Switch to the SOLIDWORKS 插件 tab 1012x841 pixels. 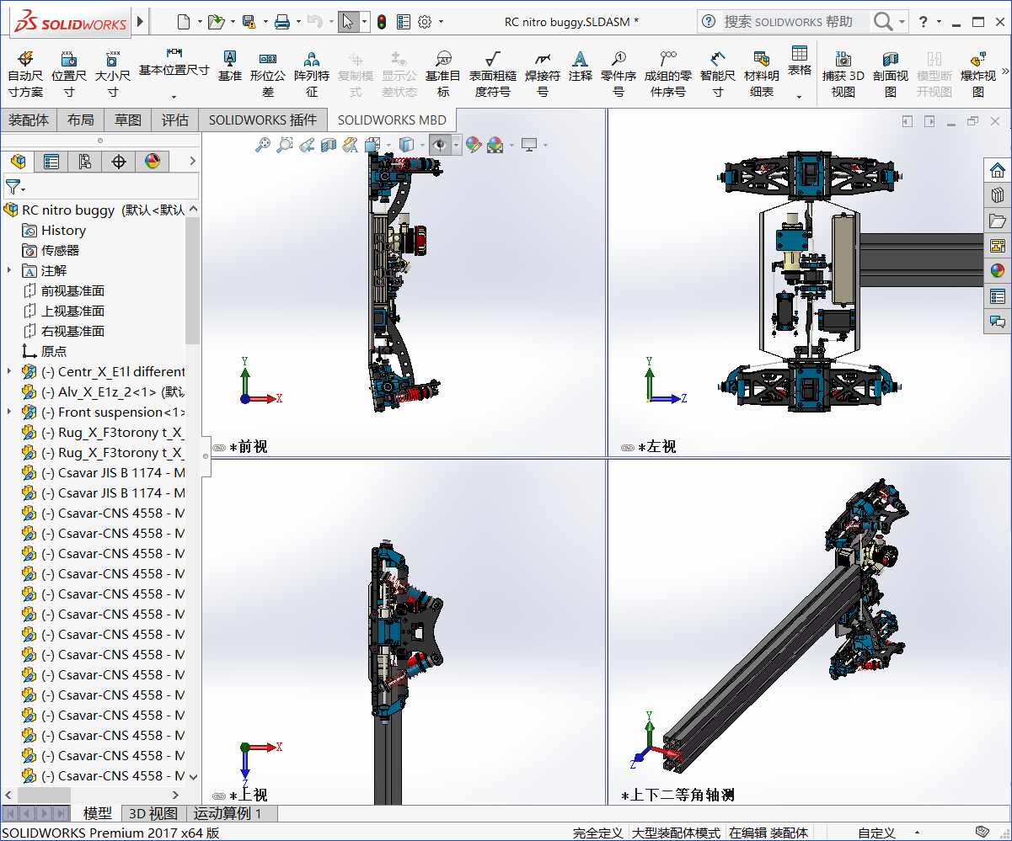point(263,120)
